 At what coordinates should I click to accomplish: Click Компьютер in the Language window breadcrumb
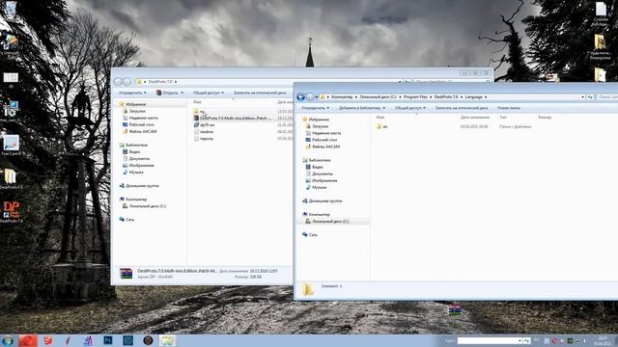(342, 96)
